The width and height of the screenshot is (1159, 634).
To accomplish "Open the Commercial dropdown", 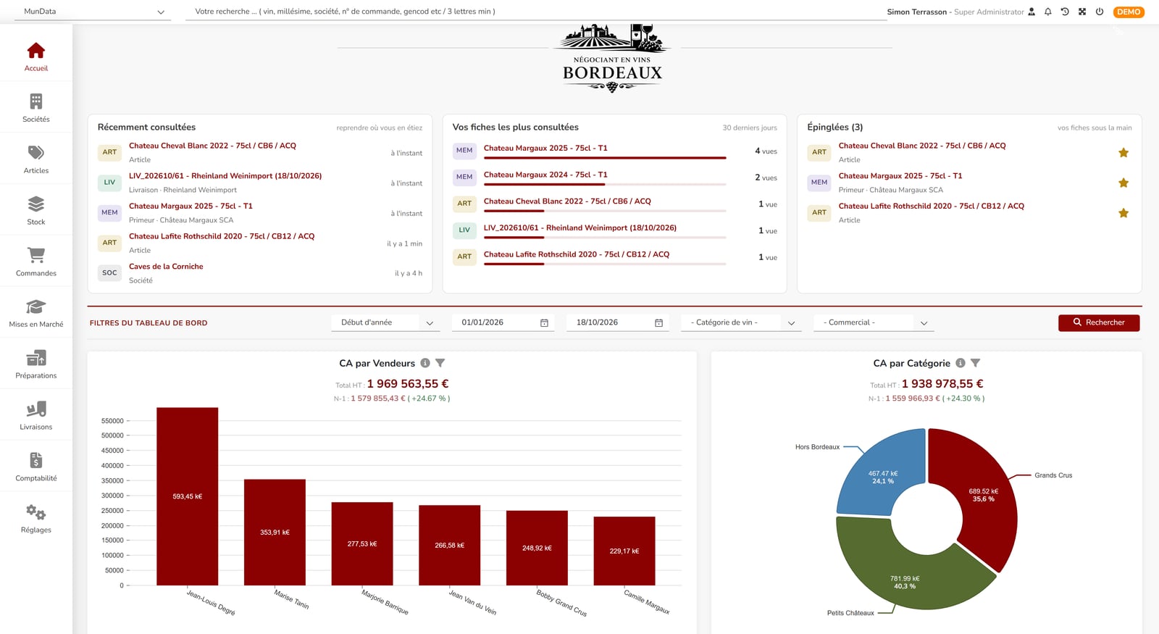I will click(x=874, y=322).
